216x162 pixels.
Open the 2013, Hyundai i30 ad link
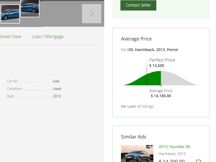(x=174, y=147)
